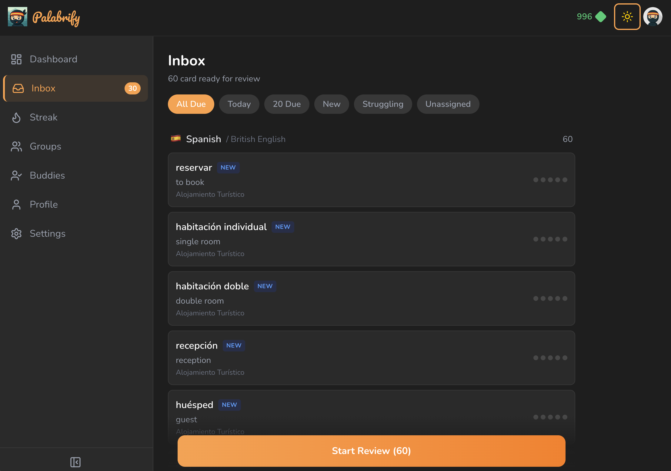Click the 'single room' translation
671x471 pixels.
pyautogui.click(x=198, y=241)
